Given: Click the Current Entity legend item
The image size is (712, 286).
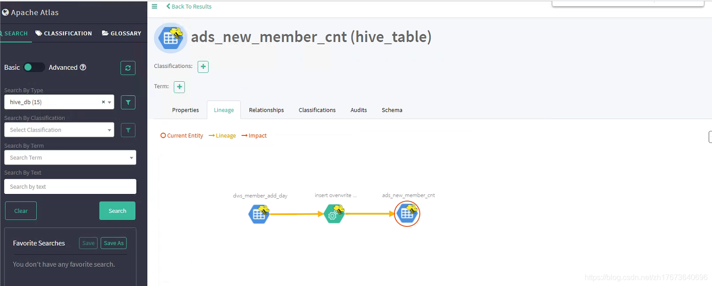Looking at the screenshot, I should [x=182, y=136].
